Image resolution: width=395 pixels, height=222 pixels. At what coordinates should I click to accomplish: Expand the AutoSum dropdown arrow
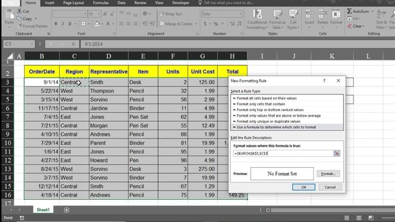pos(373,11)
